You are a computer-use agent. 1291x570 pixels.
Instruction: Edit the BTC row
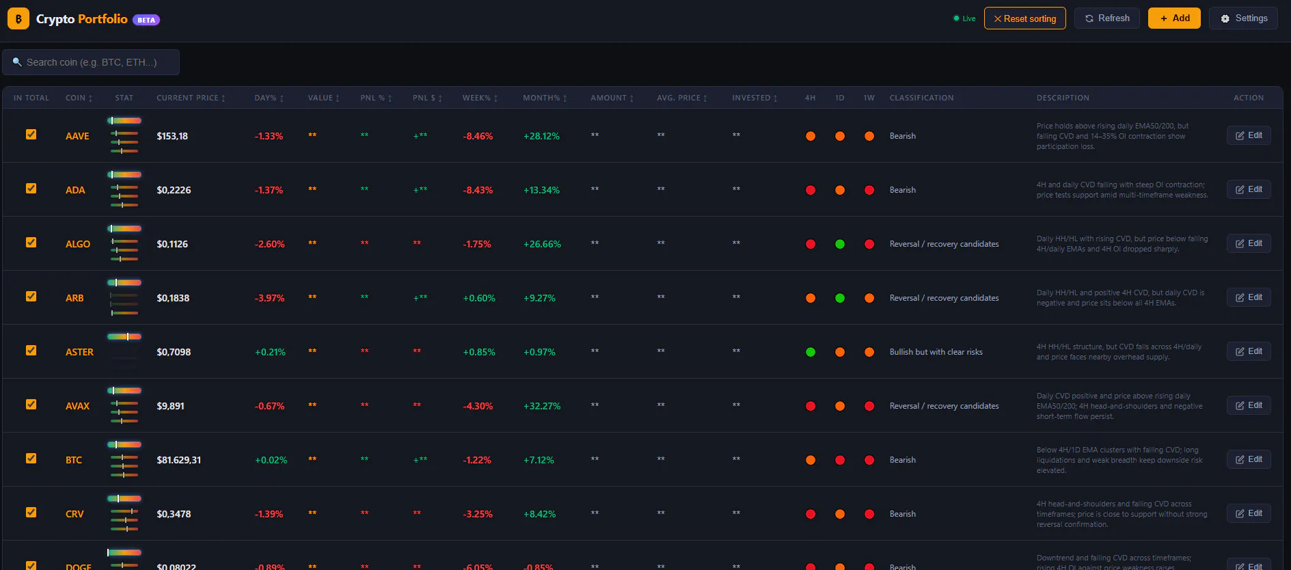click(x=1249, y=459)
